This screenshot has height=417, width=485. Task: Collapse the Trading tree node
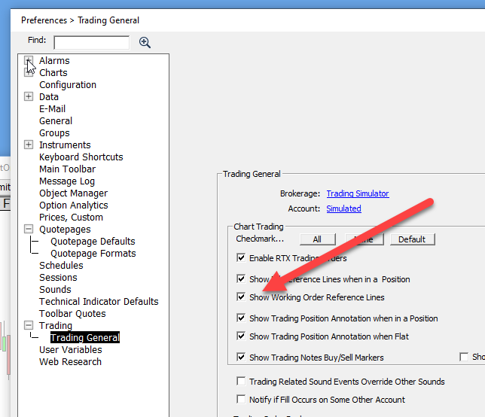29,325
